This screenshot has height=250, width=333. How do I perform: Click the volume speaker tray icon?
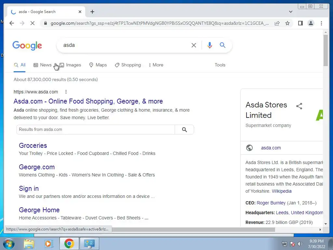point(300,244)
